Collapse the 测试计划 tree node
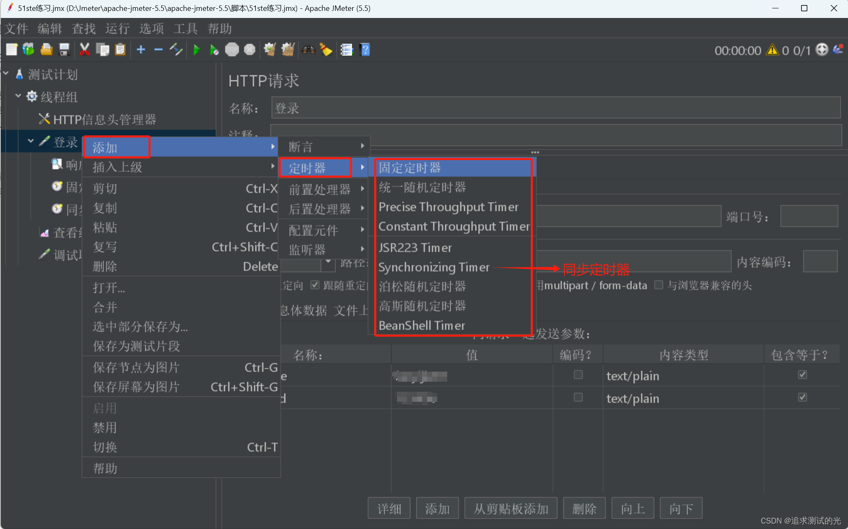The height and width of the screenshot is (529, 848). [x=6, y=74]
